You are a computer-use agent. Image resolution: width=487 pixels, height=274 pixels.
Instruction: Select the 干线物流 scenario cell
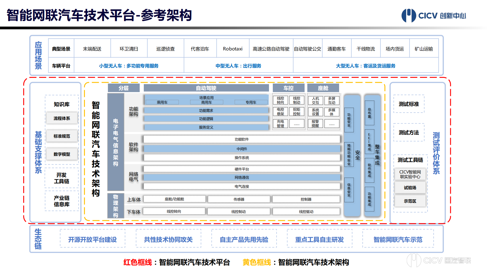[366, 49]
